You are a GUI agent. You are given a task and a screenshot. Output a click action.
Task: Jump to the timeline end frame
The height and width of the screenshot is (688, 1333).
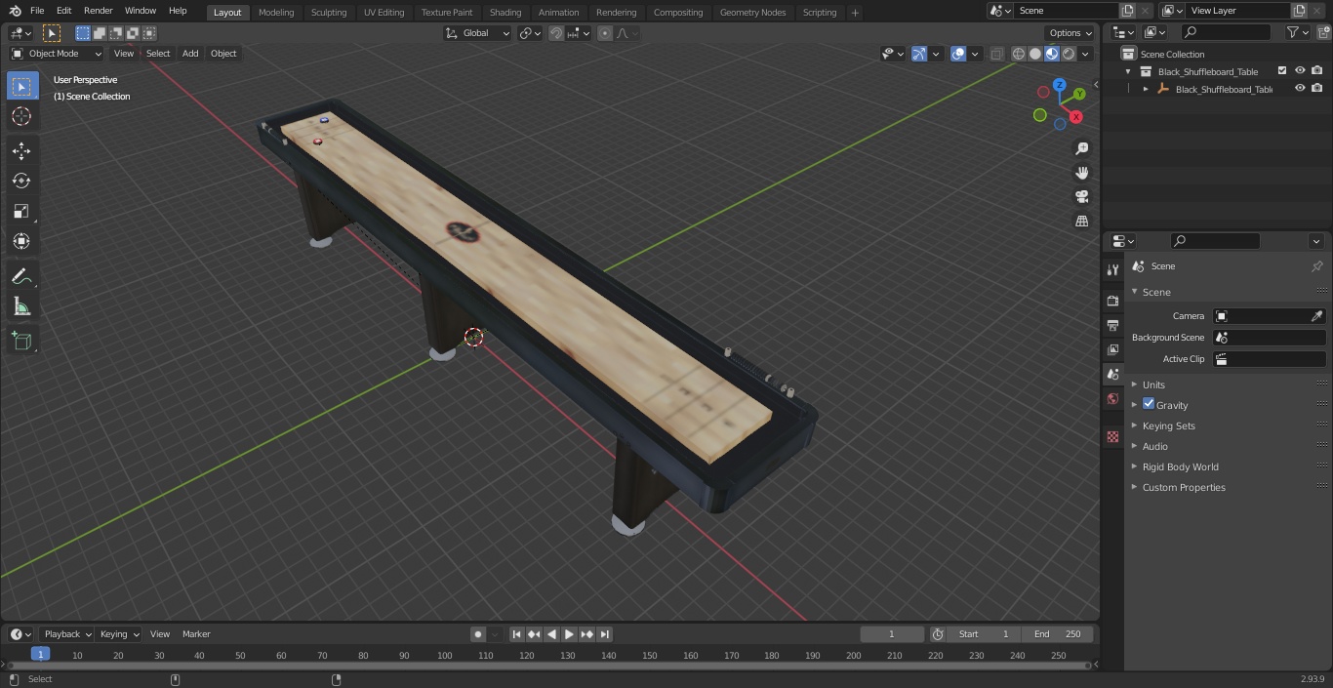click(x=605, y=634)
